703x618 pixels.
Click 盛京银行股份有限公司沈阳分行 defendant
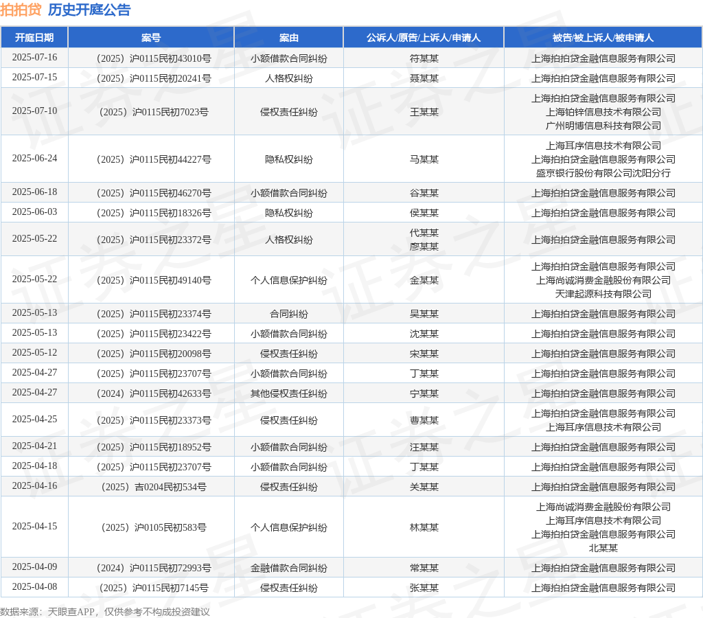tap(603, 173)
